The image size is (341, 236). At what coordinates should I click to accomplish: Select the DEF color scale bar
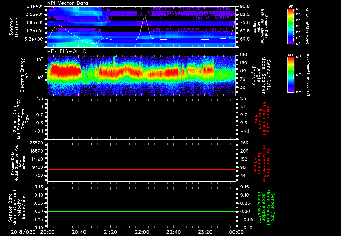pos(291,75)
